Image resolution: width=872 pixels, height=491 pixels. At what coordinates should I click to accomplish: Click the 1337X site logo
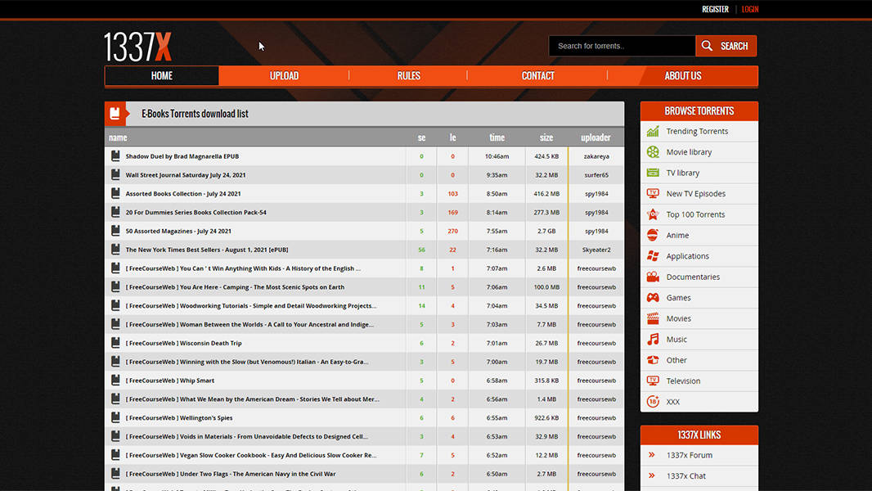point(138,47)
